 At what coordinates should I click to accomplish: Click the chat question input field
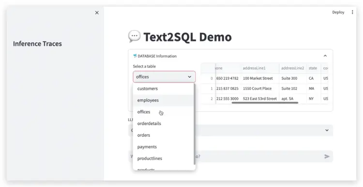pyautogui.click(x=230, y=157)
